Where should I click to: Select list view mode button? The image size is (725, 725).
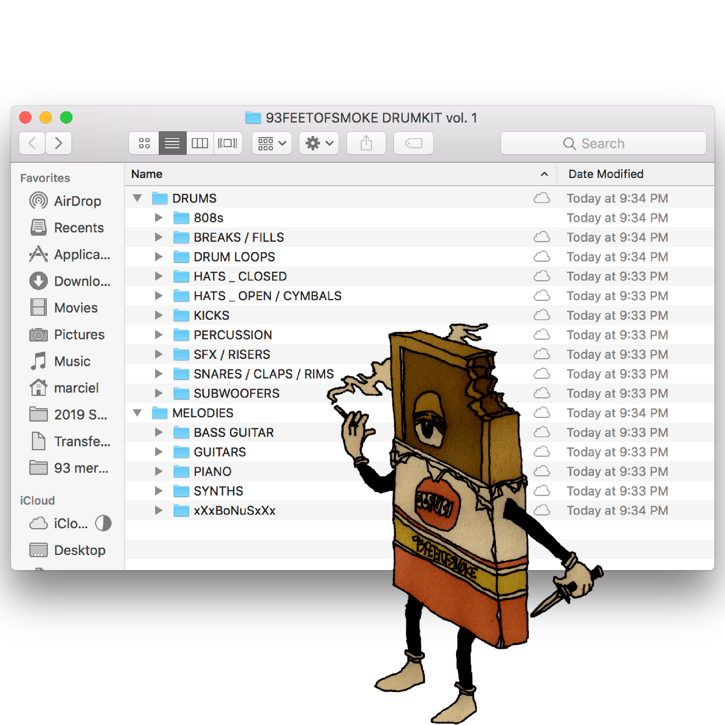172,143
